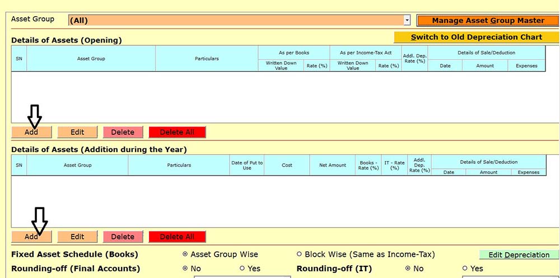
Task: Open the Asset Group dropdown arrow
Action: pyautogui.click(x=407, y=21)
